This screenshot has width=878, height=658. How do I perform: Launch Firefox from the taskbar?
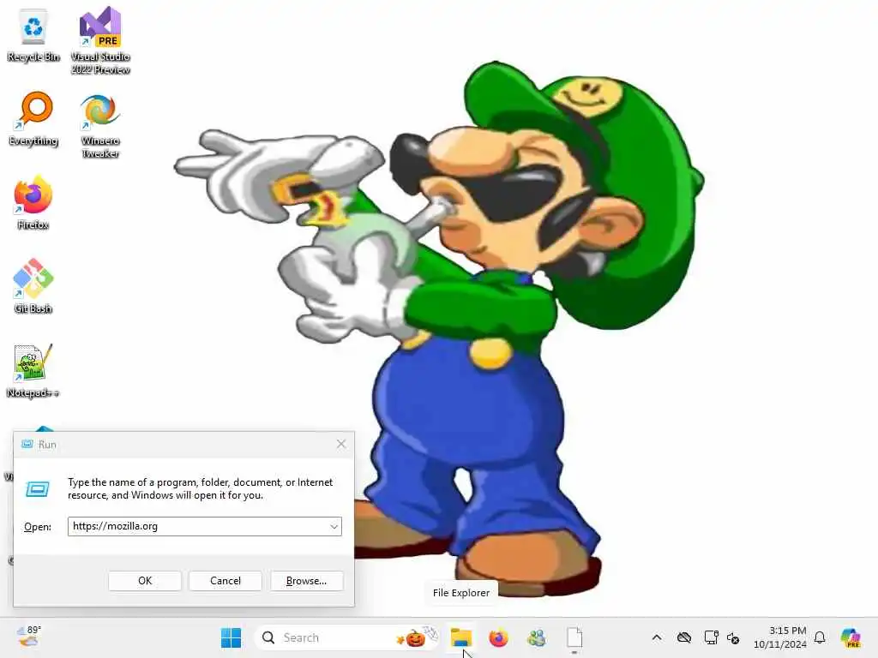pyautogui.click(x=498, y=637)
